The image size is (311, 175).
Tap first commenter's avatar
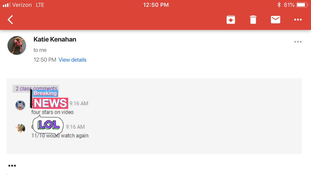click(x=20, y=105)
